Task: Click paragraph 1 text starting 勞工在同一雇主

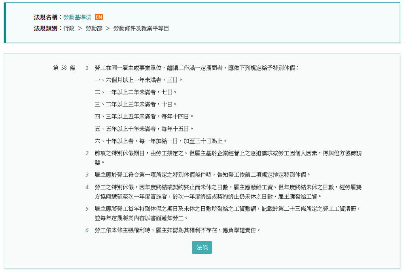Action: click(197, 68)
